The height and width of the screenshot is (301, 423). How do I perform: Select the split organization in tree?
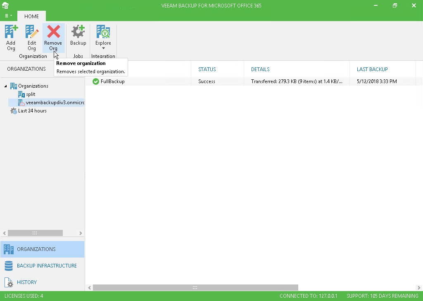(x=31, y=94)
